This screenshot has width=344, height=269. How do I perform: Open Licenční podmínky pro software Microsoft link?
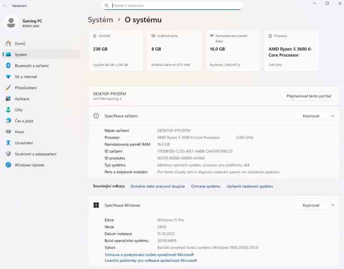coord(150,260)
